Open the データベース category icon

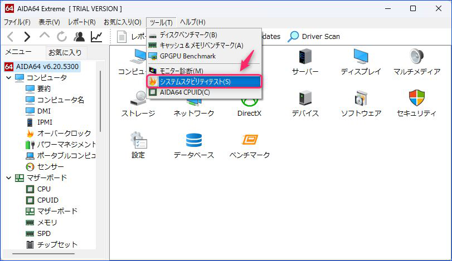pos(194,140)
